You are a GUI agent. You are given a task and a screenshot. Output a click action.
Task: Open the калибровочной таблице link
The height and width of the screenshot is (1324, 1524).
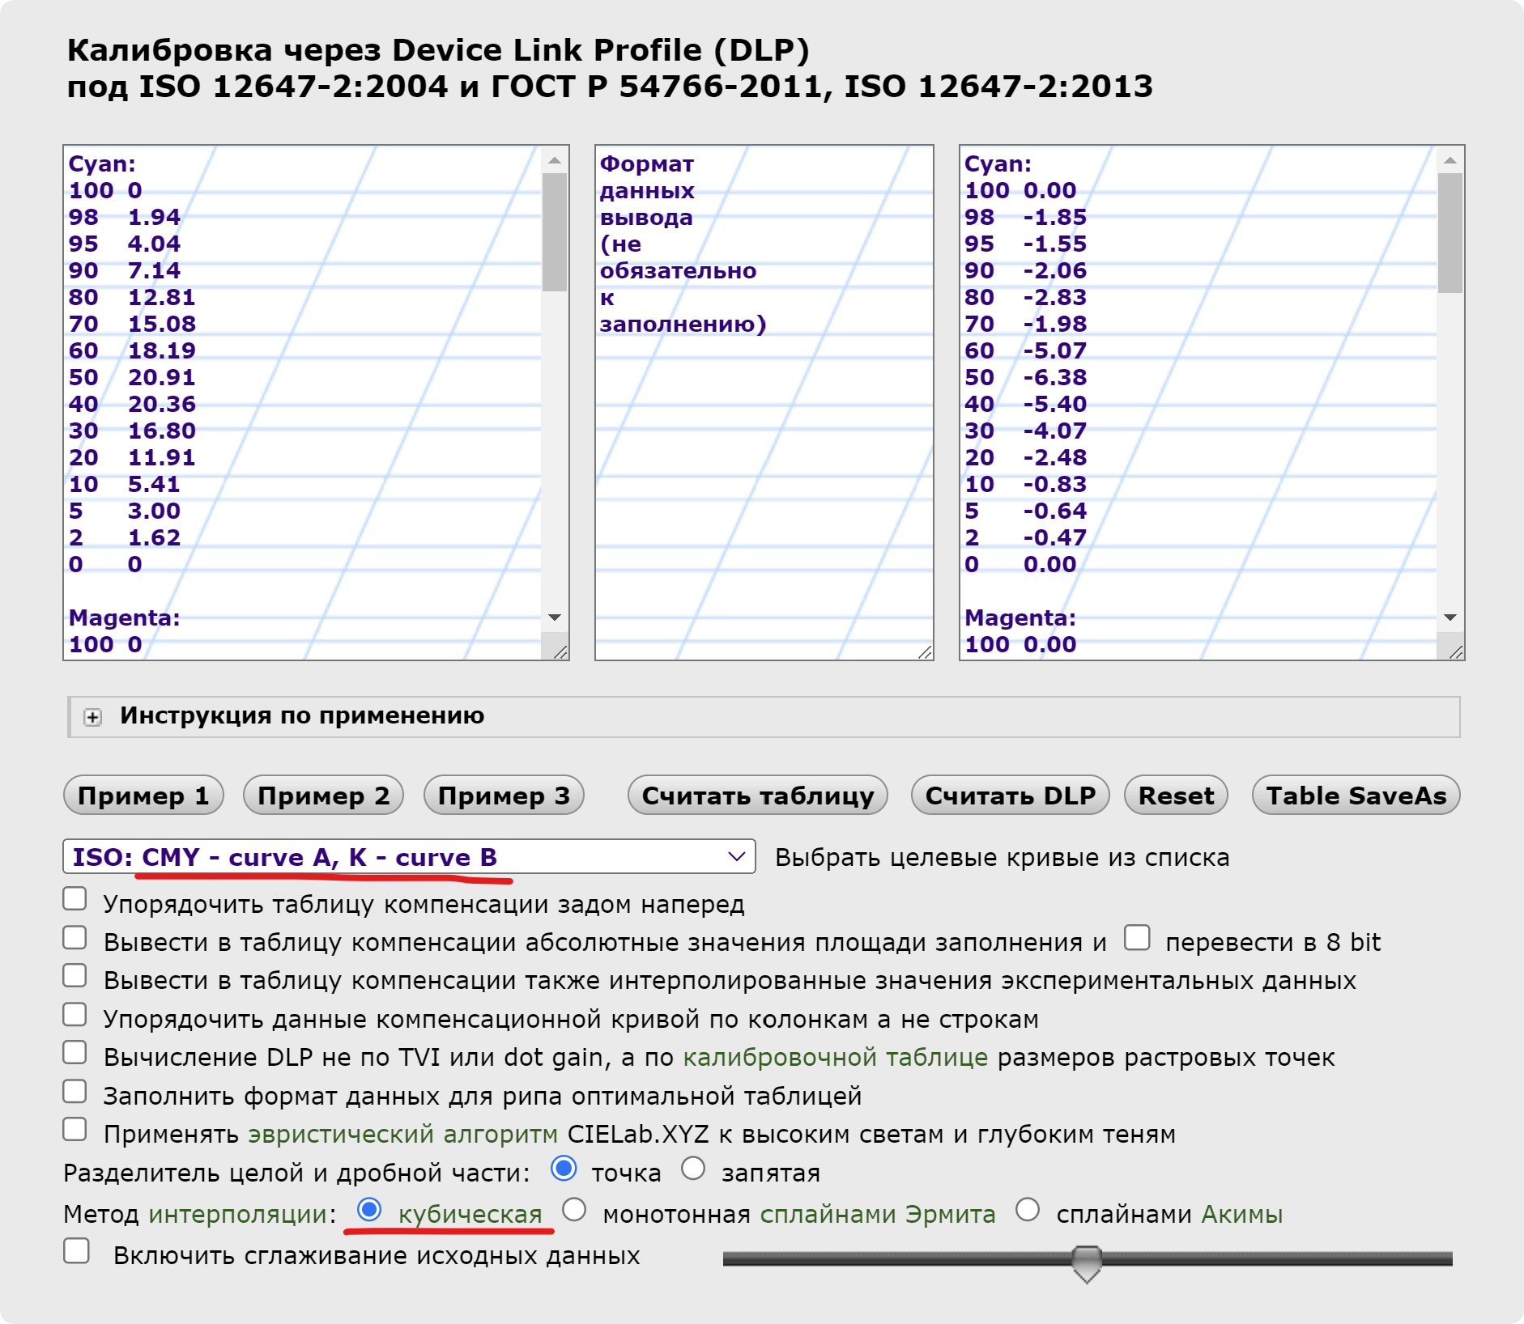click(835, 1058)
